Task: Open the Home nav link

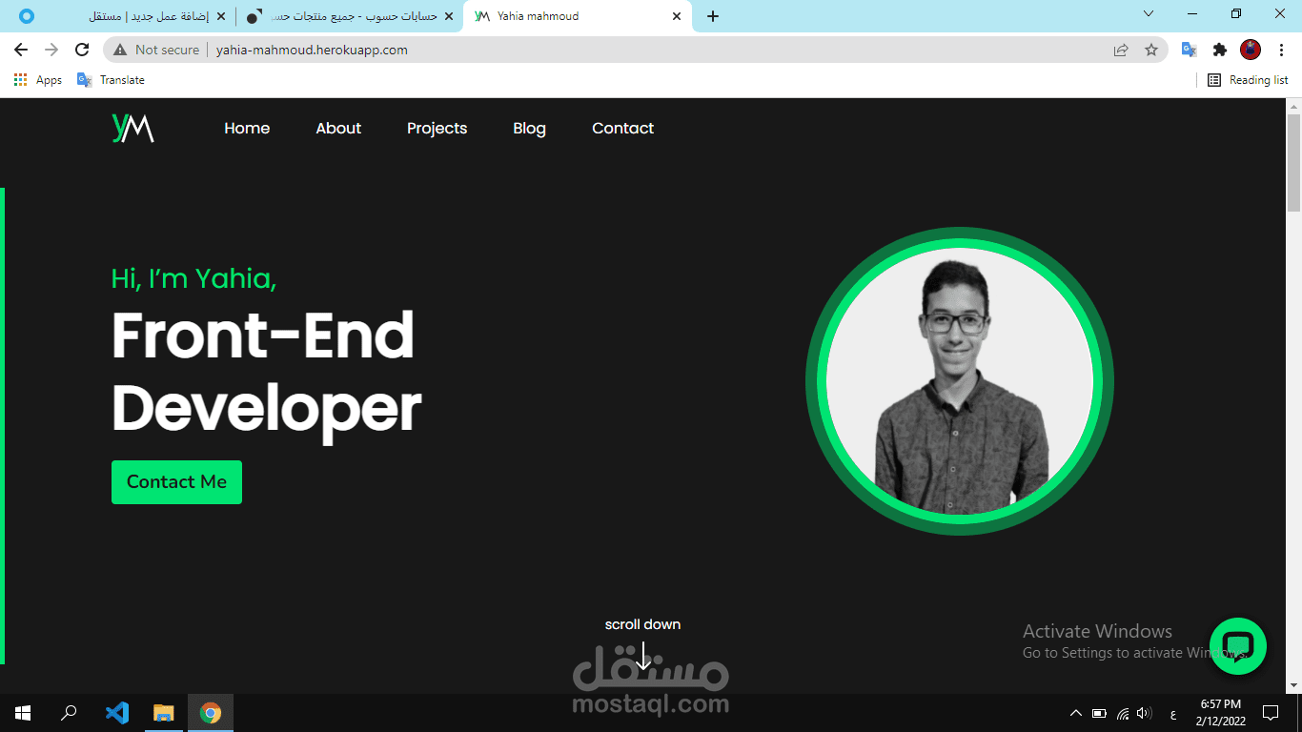Action: coord(247,129)
